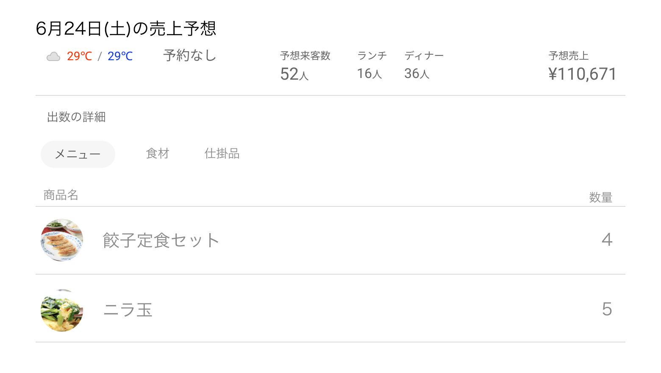Sort by the 数量 column header

[x=600, y=198]
